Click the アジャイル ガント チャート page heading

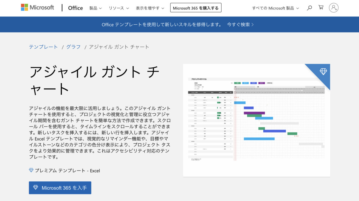(x=94, y=80)
